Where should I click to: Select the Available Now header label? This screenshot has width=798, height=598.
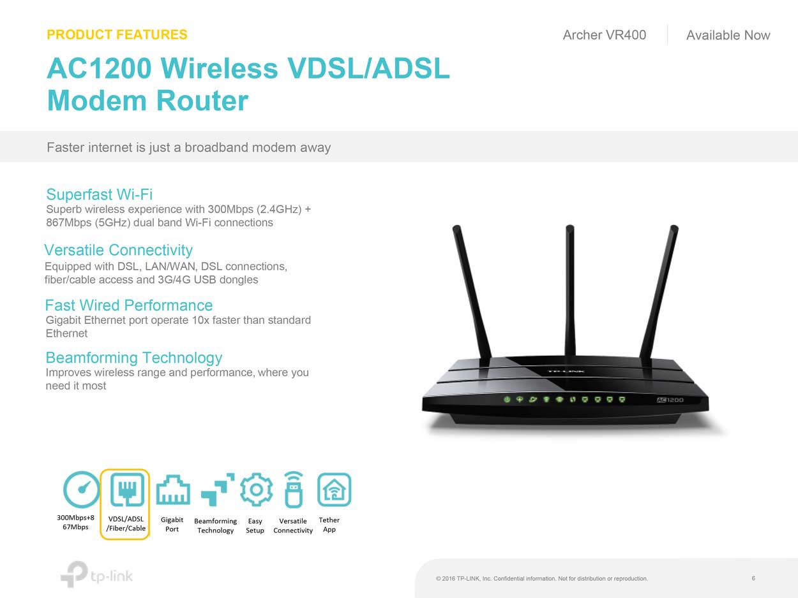tap(728, 36)
